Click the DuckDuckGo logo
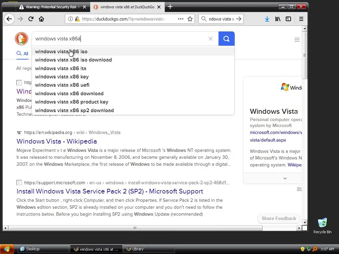339x254 pixels. pyautogui.click(x=22, y=39)
